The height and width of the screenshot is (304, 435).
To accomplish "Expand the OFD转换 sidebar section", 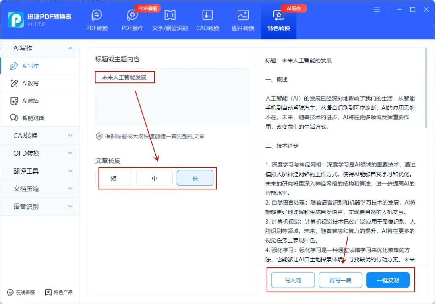I will click(x=70, y=153).
